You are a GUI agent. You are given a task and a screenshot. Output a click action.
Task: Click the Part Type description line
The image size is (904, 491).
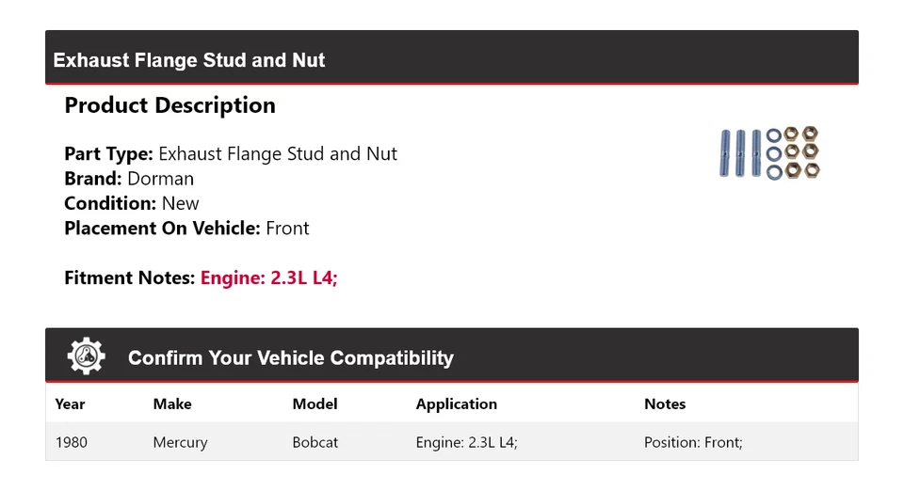tap(231, 153)
